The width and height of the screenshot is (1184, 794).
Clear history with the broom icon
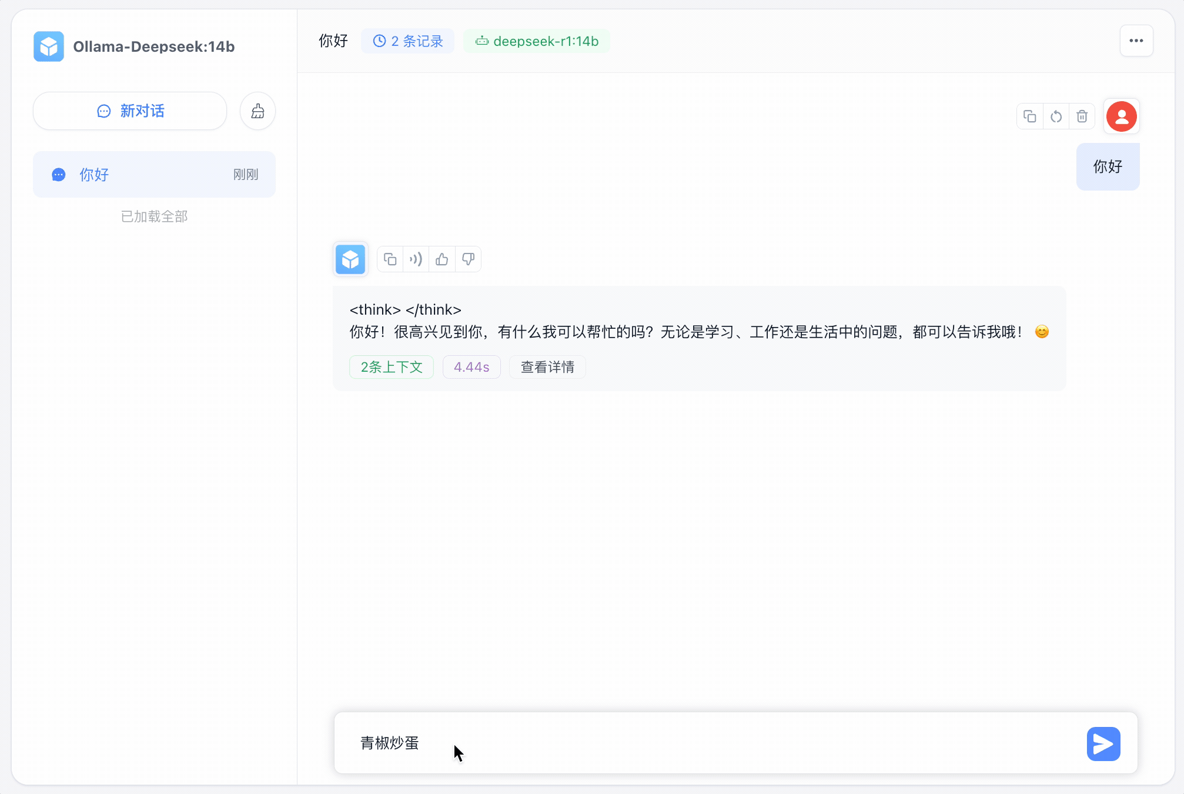point(257,111)
